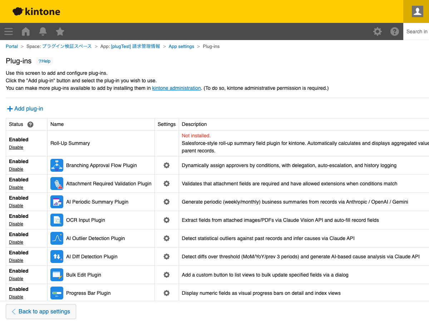Click the header settings gear icon
429x322 pixels.
378,31
